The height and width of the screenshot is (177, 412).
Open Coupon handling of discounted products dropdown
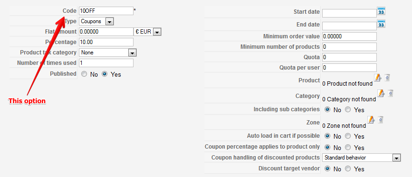point(362,158)
